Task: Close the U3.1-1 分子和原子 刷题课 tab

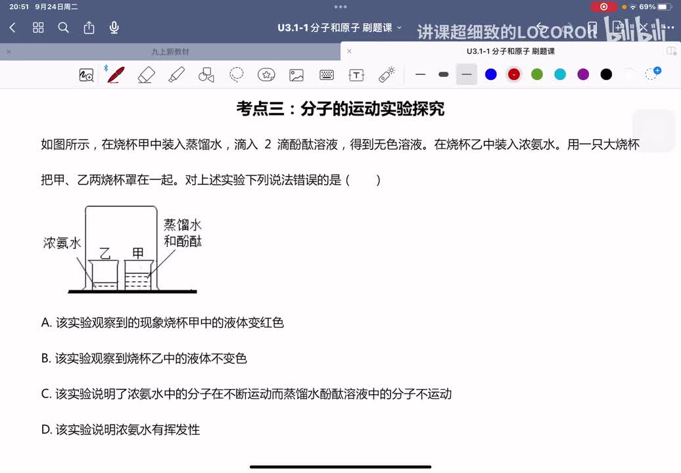Action: coord(349,51)
